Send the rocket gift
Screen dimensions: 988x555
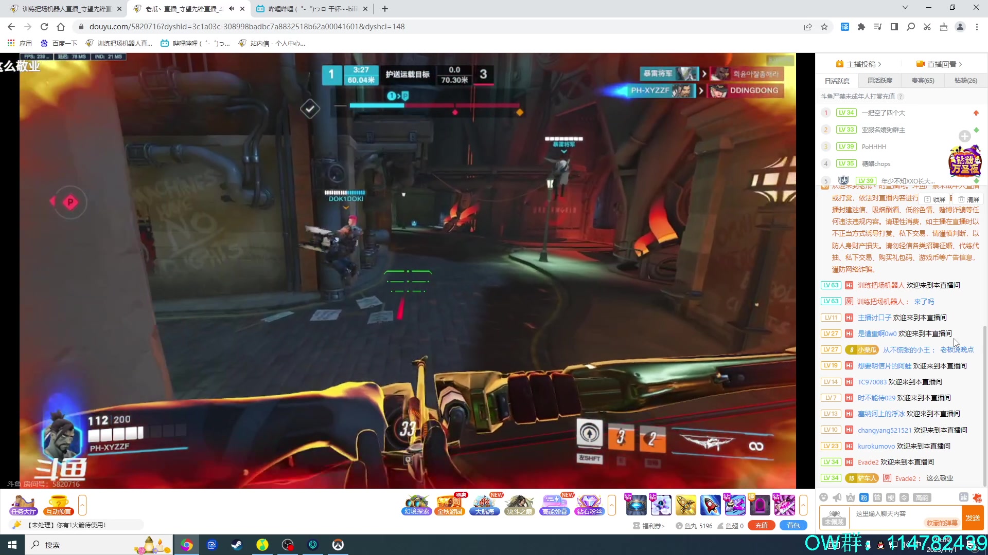pyautogui.click(x=710, y=505)
